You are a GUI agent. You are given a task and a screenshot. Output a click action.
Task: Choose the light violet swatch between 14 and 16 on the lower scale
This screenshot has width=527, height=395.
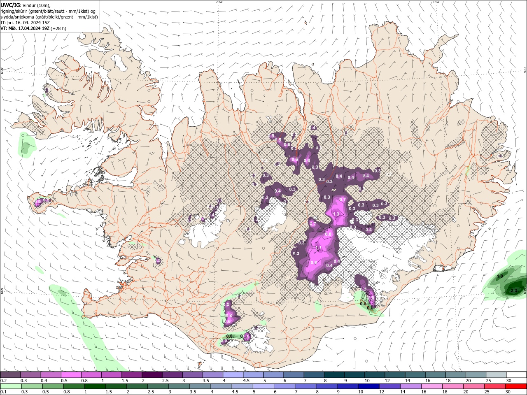[x=410, y=386]
